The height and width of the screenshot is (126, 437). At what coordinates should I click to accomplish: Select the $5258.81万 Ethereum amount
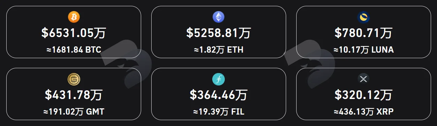[x=219, y=33]
